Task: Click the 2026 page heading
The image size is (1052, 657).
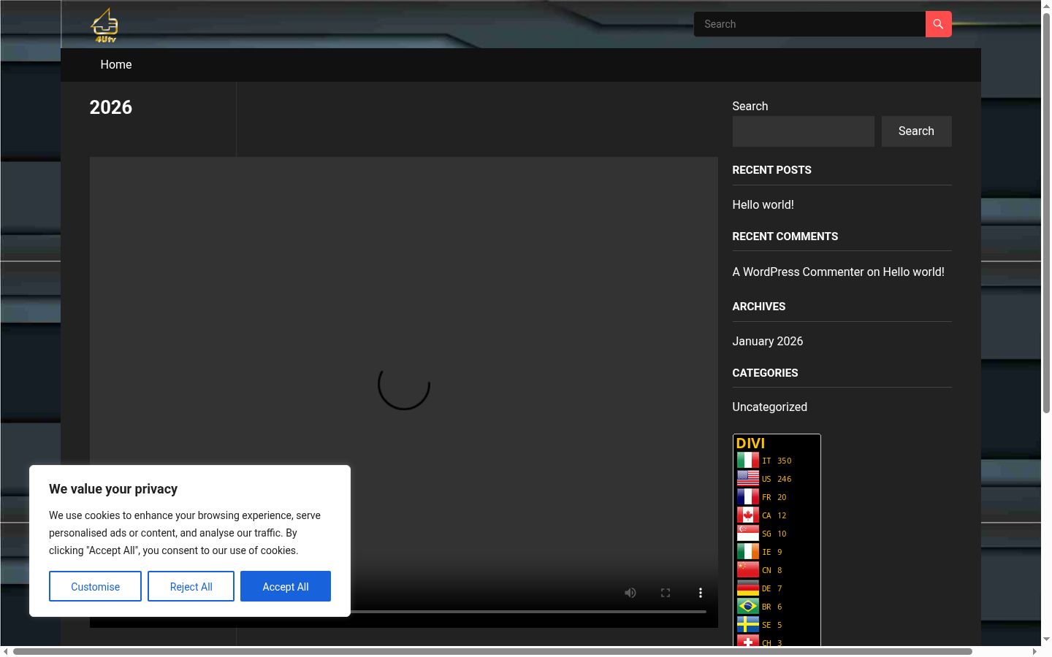Action: (111, 107)
